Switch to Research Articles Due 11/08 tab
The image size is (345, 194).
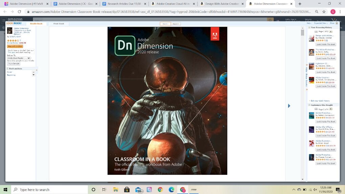coord(124,4)
